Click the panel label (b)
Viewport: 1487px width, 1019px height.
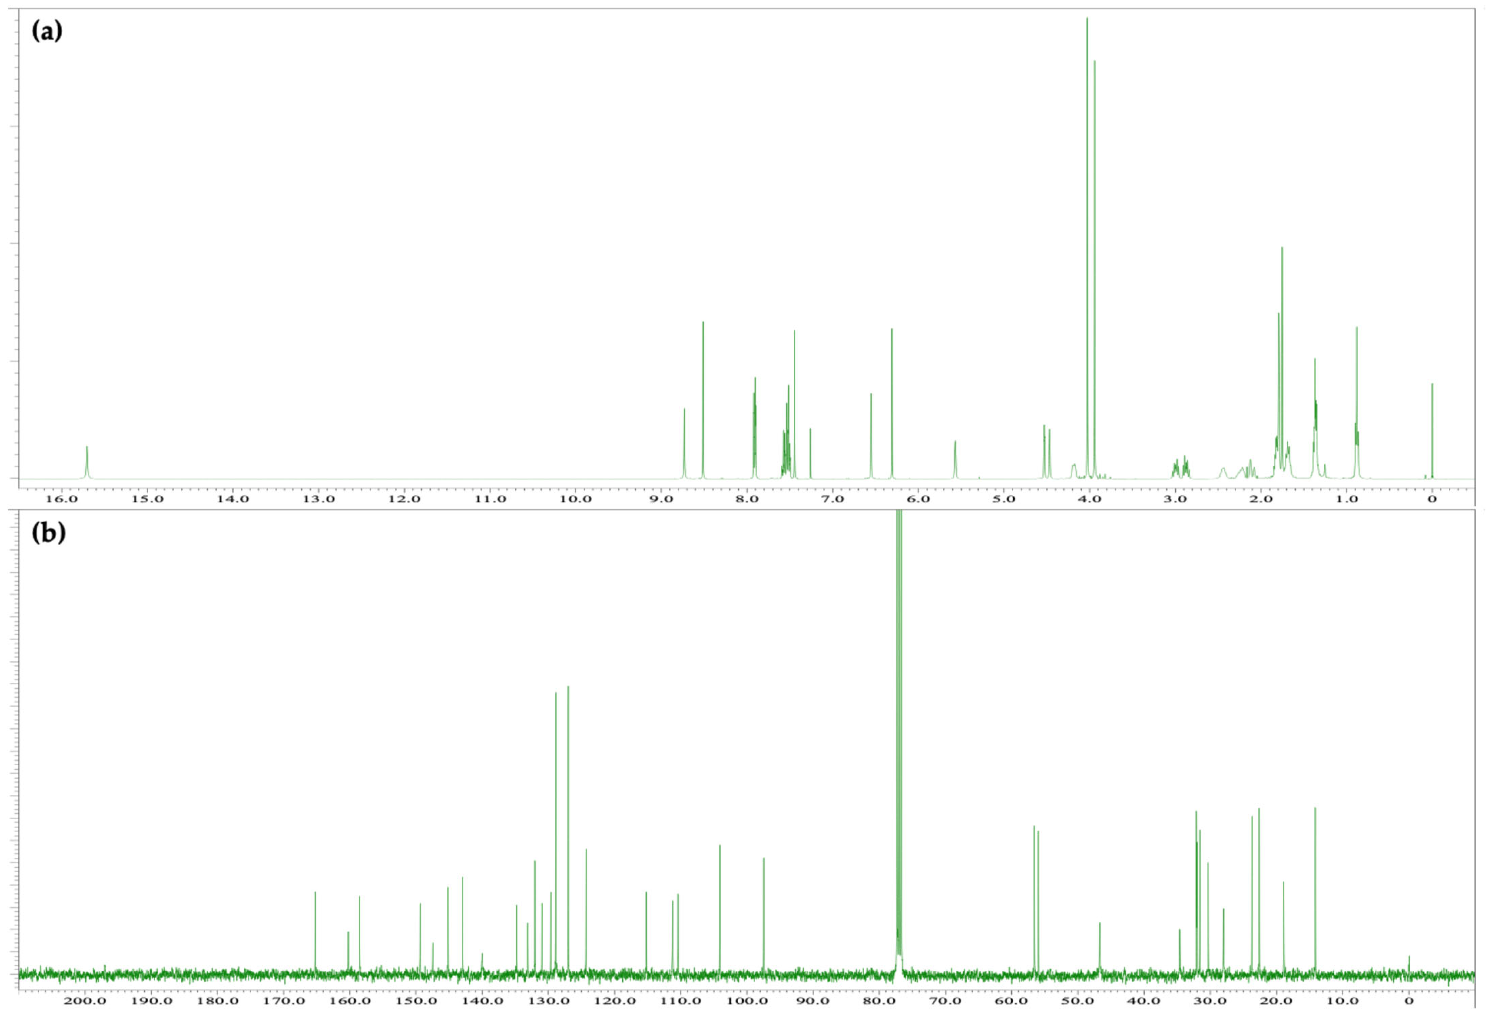point(49,533)
